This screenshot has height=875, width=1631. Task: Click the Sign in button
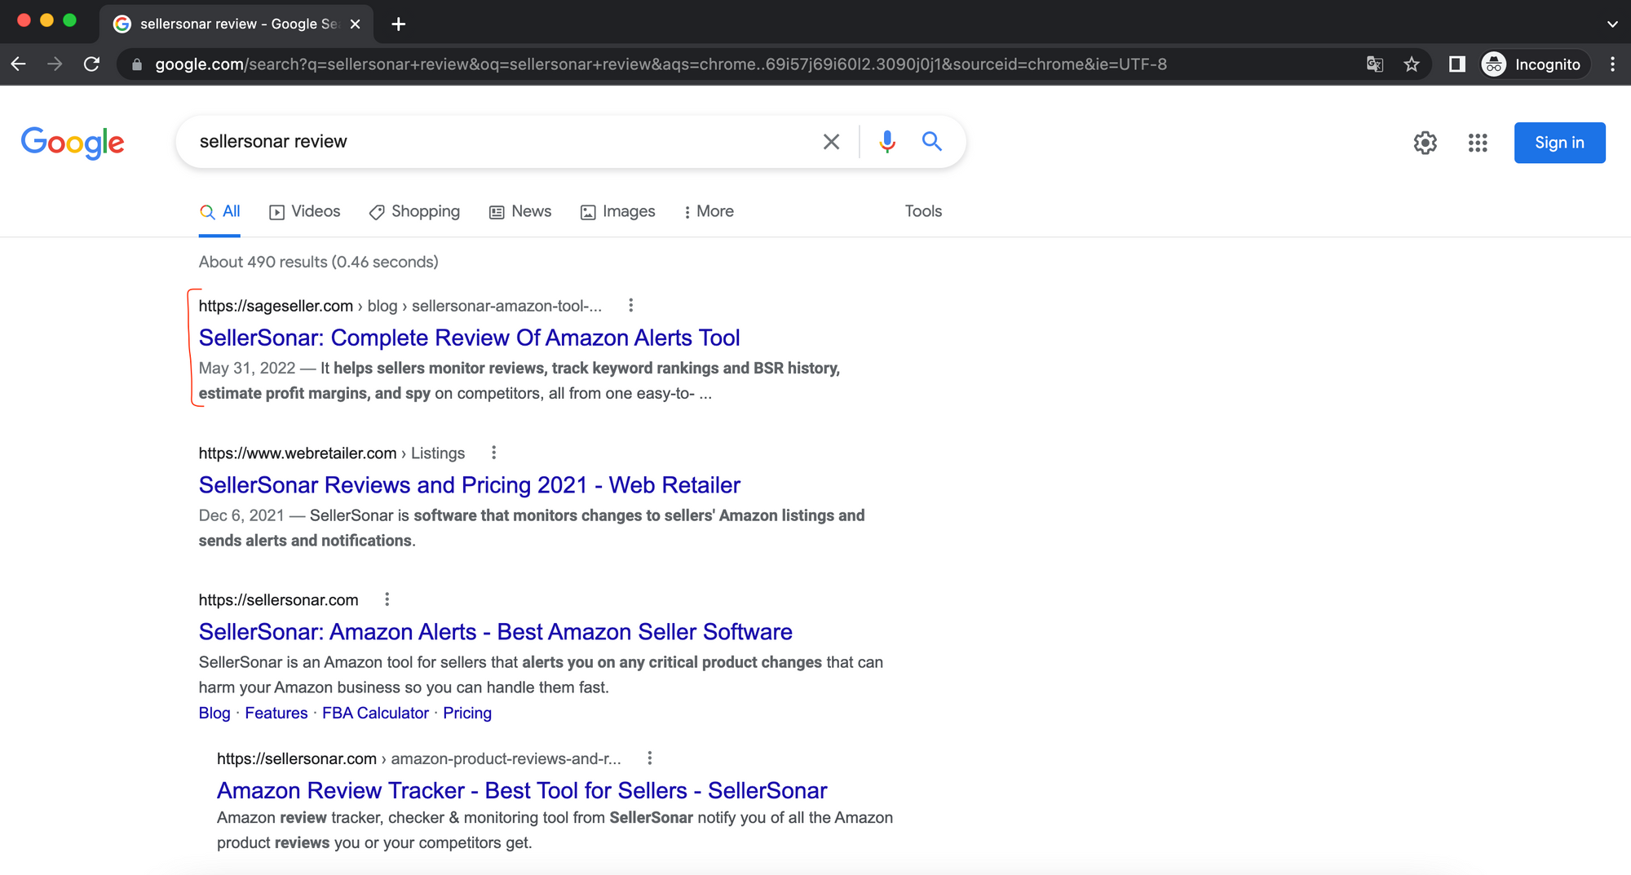click(1559, 143)
